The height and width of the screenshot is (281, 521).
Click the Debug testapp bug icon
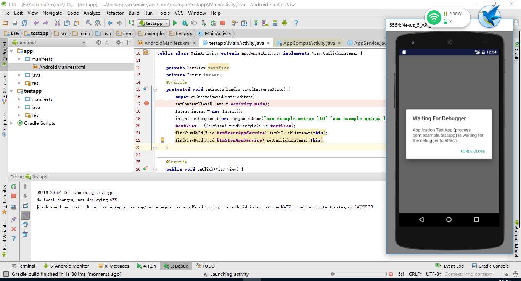click(x=185, y=23)
